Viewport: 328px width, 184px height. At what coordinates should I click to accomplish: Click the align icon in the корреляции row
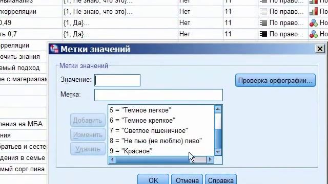click(x=263, y=11)
